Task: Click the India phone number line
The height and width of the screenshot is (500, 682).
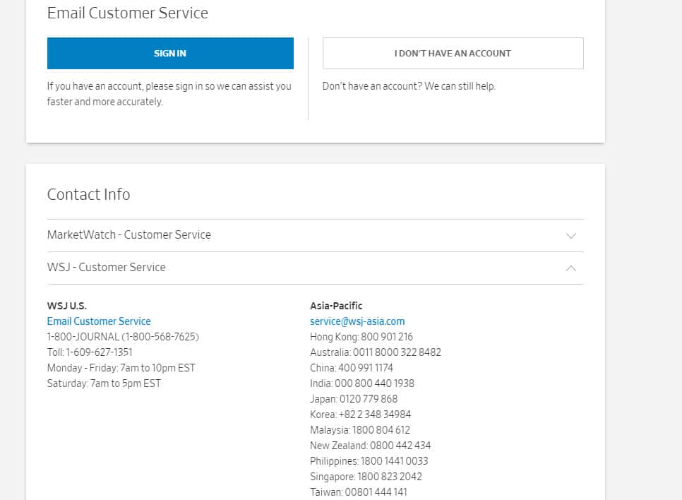Action: (362, 383)
